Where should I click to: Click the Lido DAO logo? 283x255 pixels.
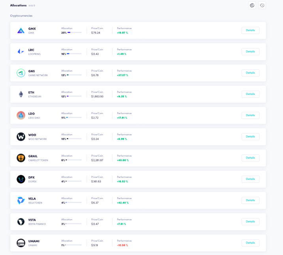point(21,115)
